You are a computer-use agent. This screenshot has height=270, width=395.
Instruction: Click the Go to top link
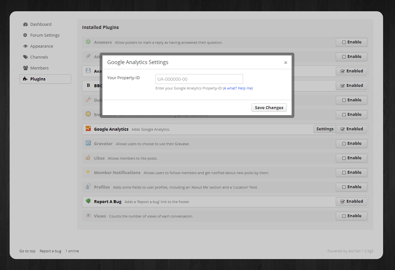pyautogui.click(x=27, y=251)
